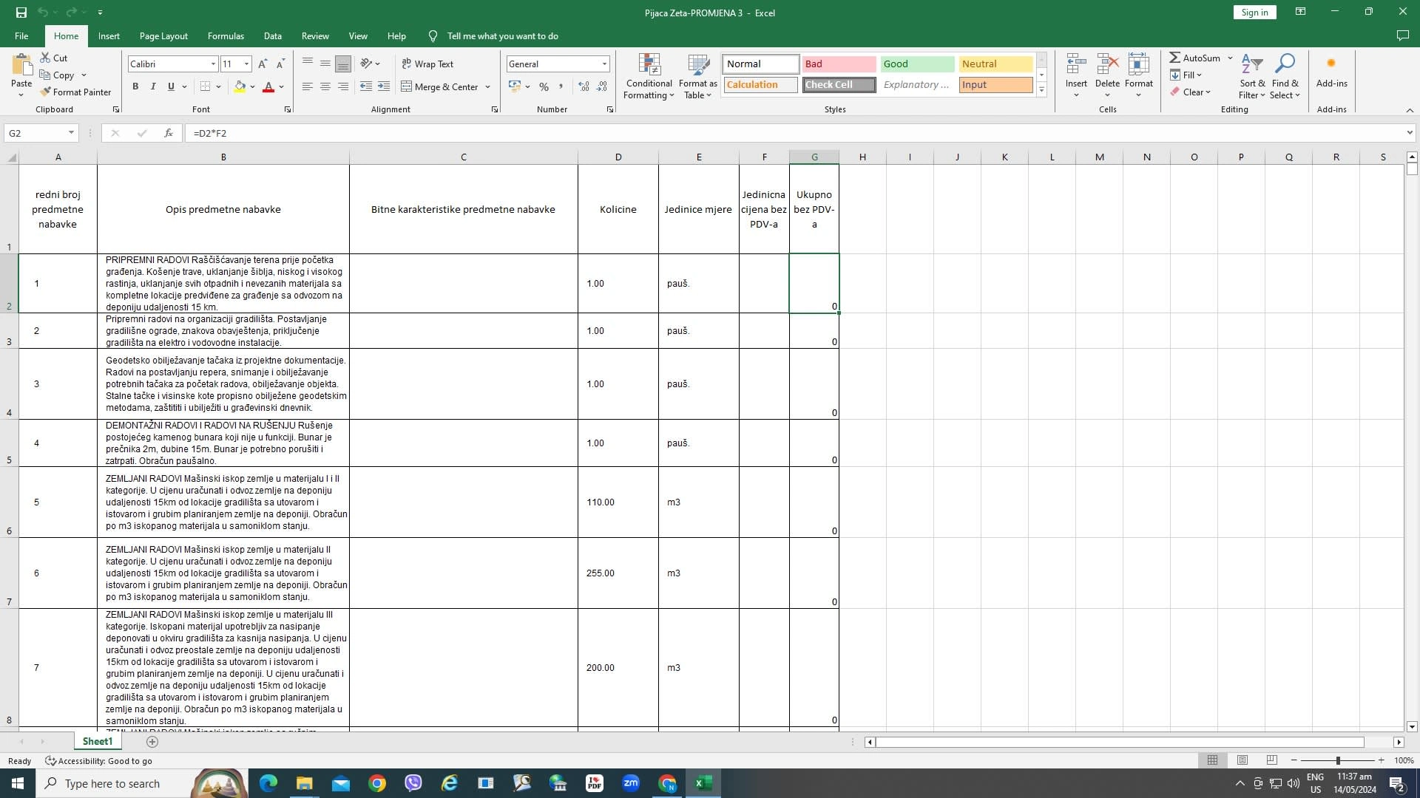Click the Merge & Center icon
Screen dimensions: 1420x798
407,86
